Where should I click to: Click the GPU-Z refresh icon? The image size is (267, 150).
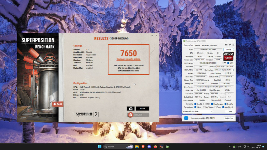coord(230,45)
